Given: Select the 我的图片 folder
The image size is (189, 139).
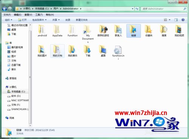Looking at the screenshot, I should click(x=42, y=51).
